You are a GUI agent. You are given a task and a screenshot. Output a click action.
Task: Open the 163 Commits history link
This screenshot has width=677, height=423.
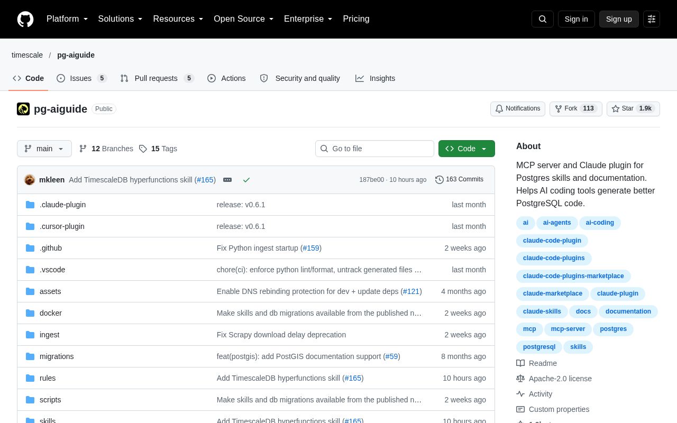click(459, 180)
